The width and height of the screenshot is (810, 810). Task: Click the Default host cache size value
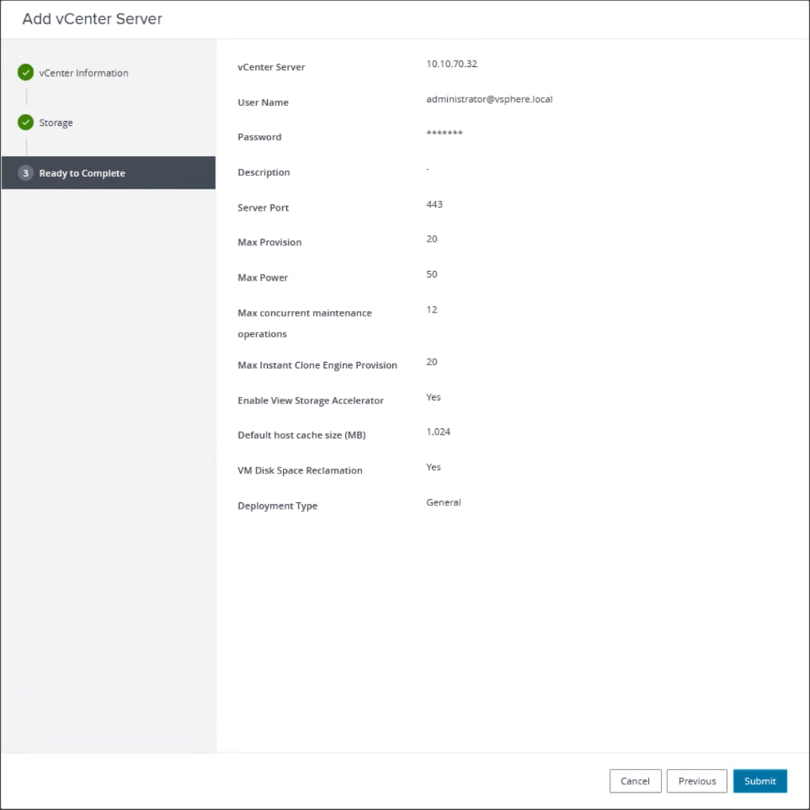click(x=438, y=432)
